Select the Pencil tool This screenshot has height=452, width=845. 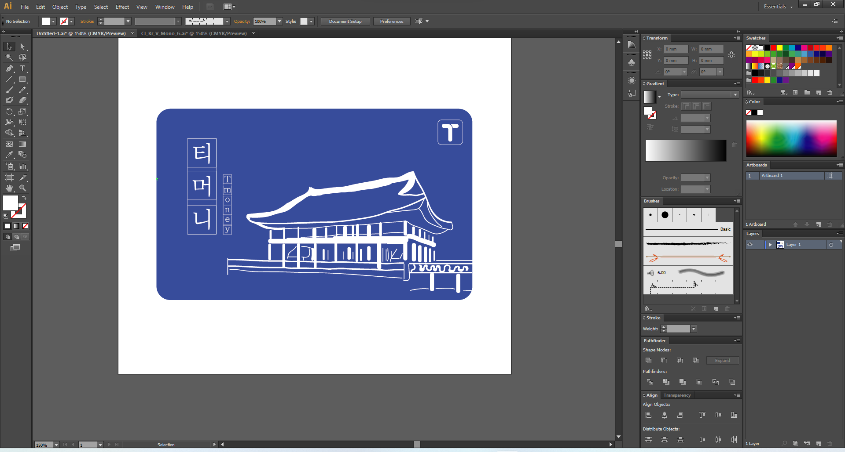point(22,90)
